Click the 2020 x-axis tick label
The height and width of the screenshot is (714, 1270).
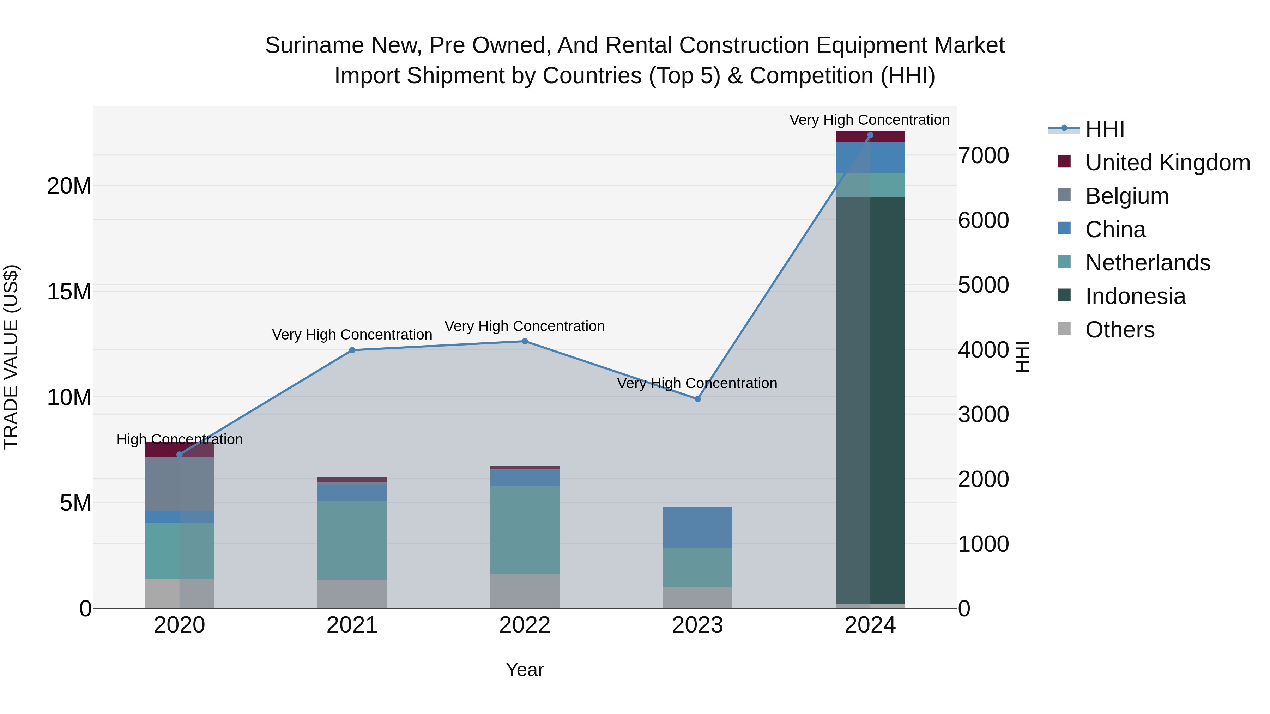click(180, 625)
